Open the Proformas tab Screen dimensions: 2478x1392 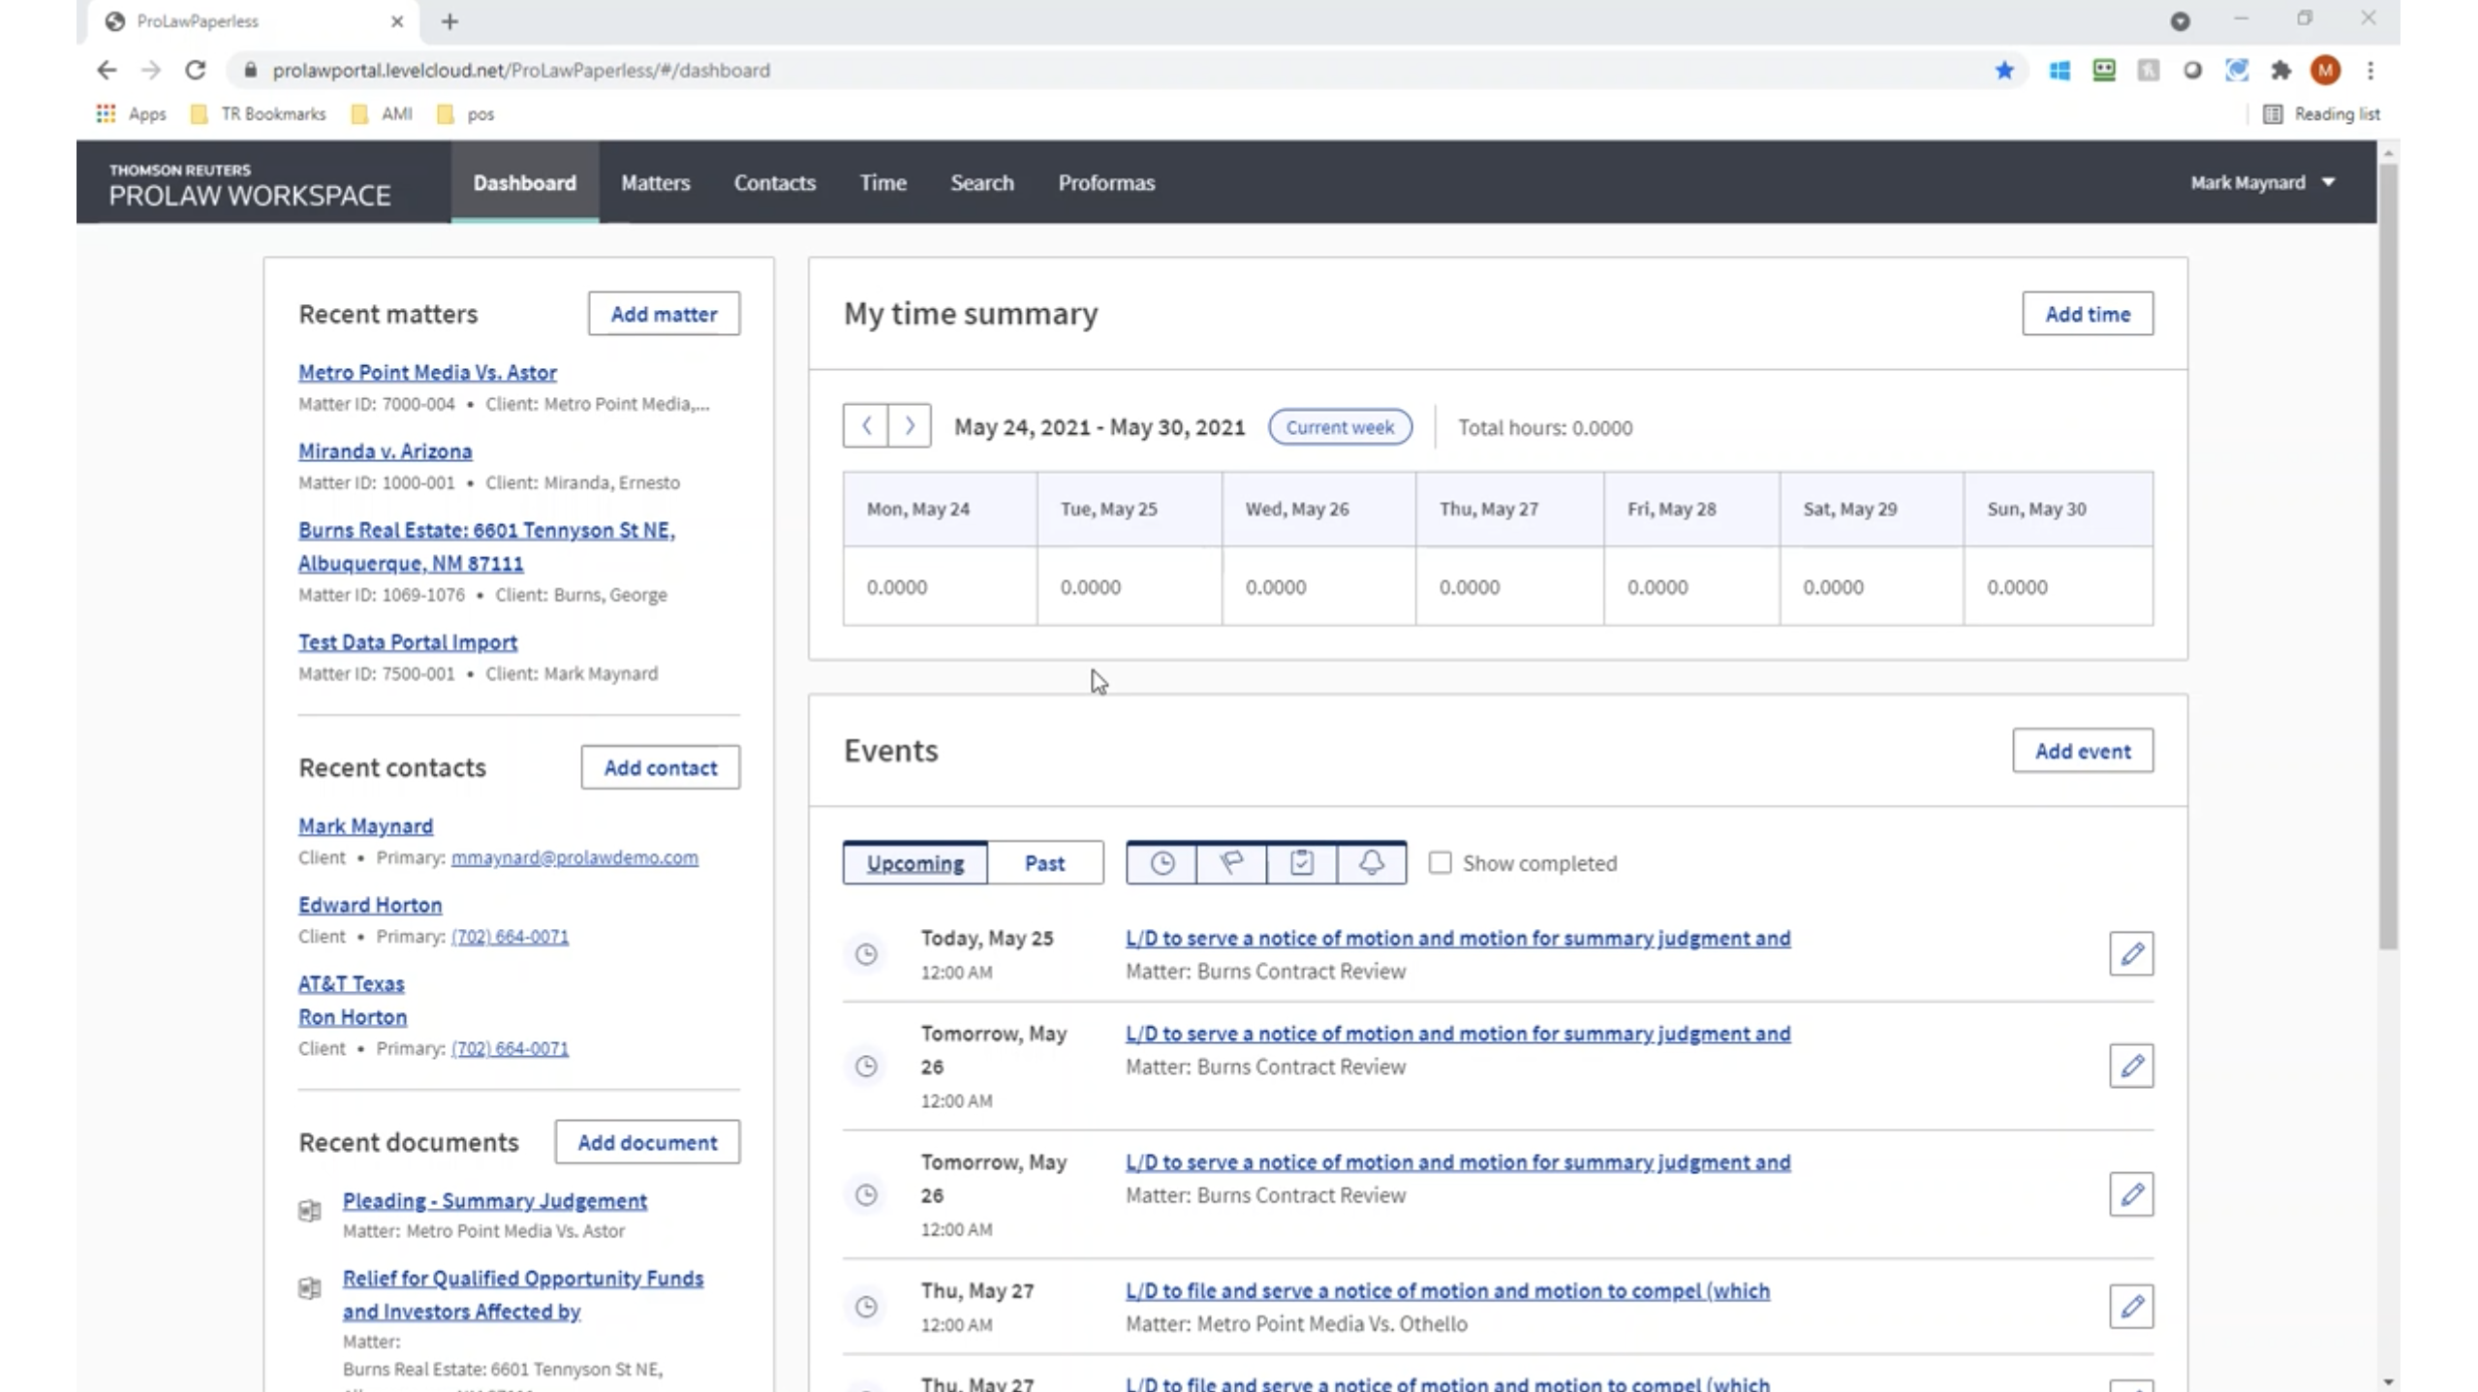1105,182
